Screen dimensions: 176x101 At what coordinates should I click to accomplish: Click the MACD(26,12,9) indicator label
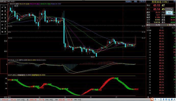point(13,60)
